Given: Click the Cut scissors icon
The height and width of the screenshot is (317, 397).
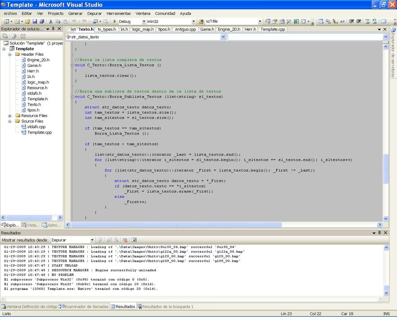Looking at the screenshot, I should click(x=51, y=22).
